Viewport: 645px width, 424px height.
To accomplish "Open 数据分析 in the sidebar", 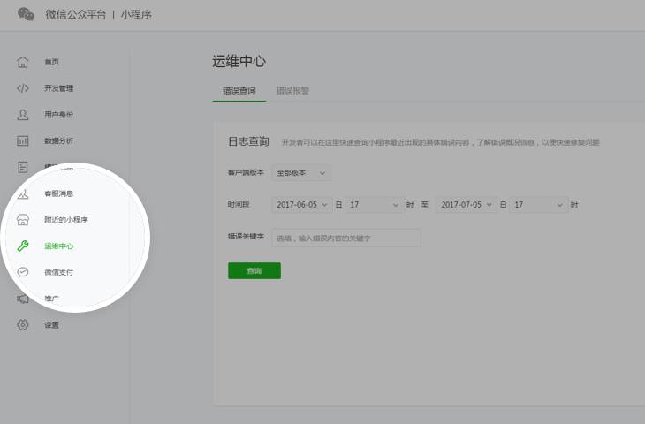I will (x=59, y=141).
